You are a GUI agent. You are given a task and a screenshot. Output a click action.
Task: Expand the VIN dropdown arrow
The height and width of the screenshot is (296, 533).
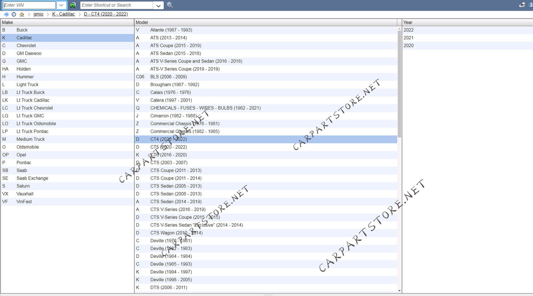click(62, 5)
